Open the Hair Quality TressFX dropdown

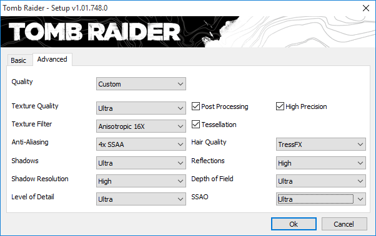pyautogui.click(x=321, y=144)
